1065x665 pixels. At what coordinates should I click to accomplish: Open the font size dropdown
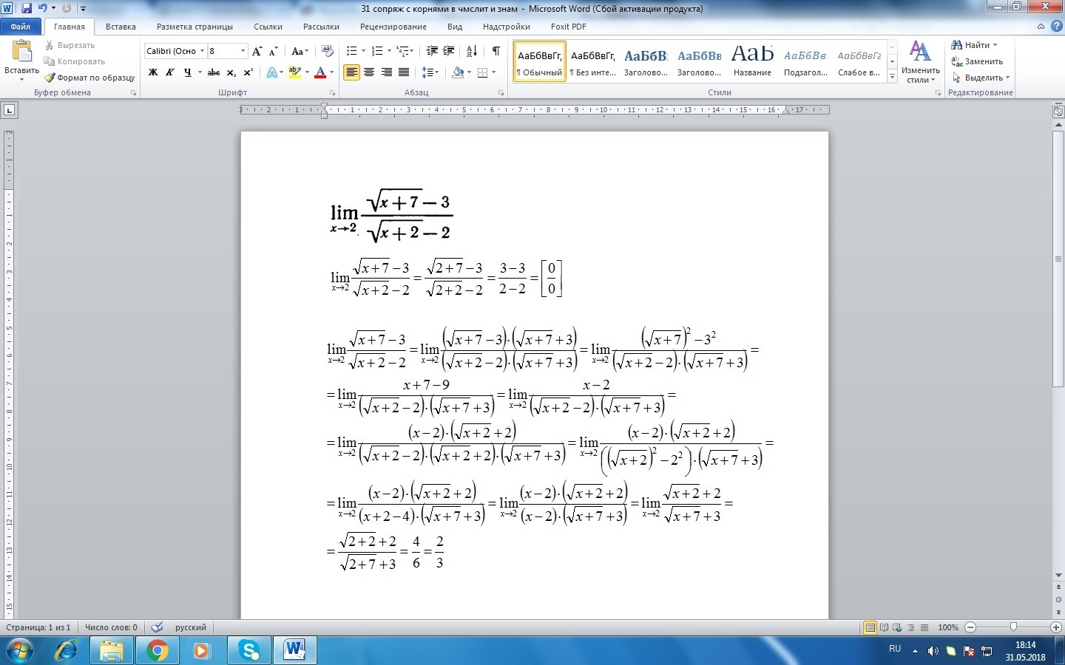point(243,51)
